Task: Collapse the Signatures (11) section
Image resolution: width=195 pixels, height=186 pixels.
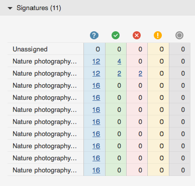Action: coord(10,8)
